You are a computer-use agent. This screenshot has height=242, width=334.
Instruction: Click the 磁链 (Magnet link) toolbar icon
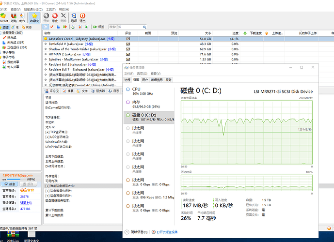[14, 17]
